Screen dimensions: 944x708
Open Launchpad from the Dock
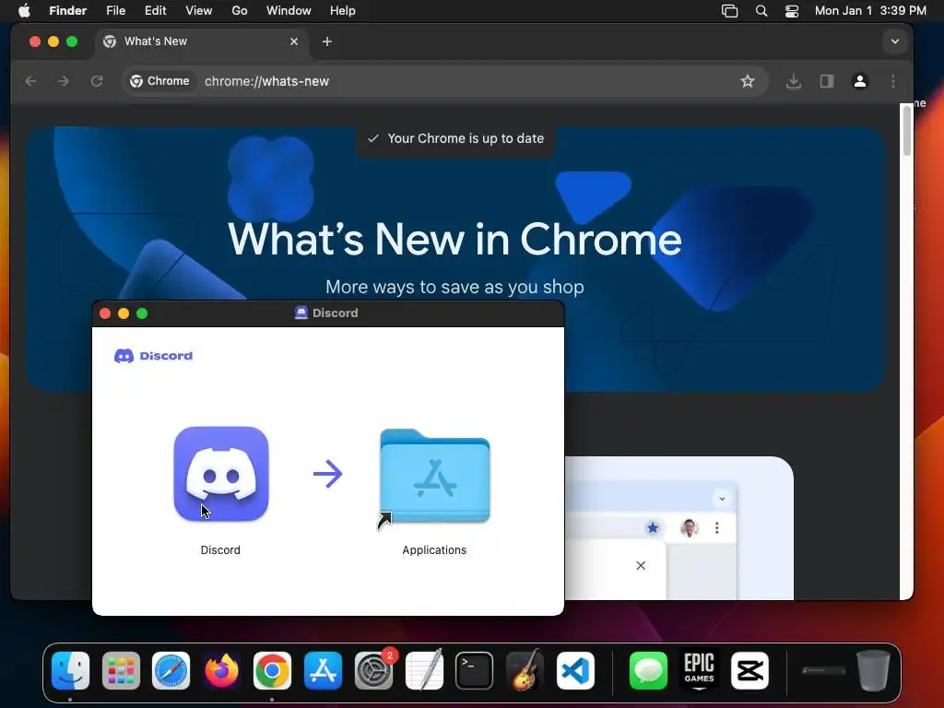[121, 670]
